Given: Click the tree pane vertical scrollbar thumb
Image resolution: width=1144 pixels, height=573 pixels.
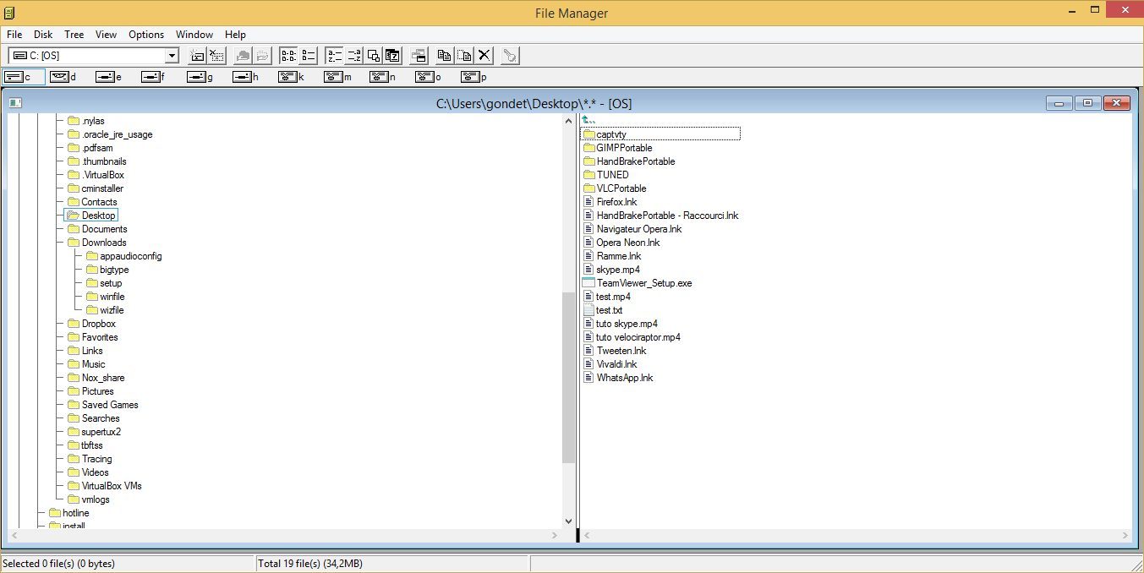Looking at the screenshot, I should point(568,376).
